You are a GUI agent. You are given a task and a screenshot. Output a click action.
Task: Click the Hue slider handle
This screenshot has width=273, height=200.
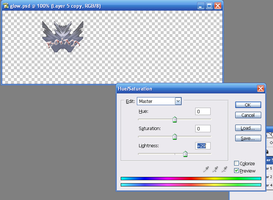175,119
